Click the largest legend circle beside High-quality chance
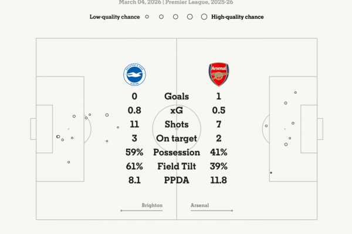 point(204,17)
